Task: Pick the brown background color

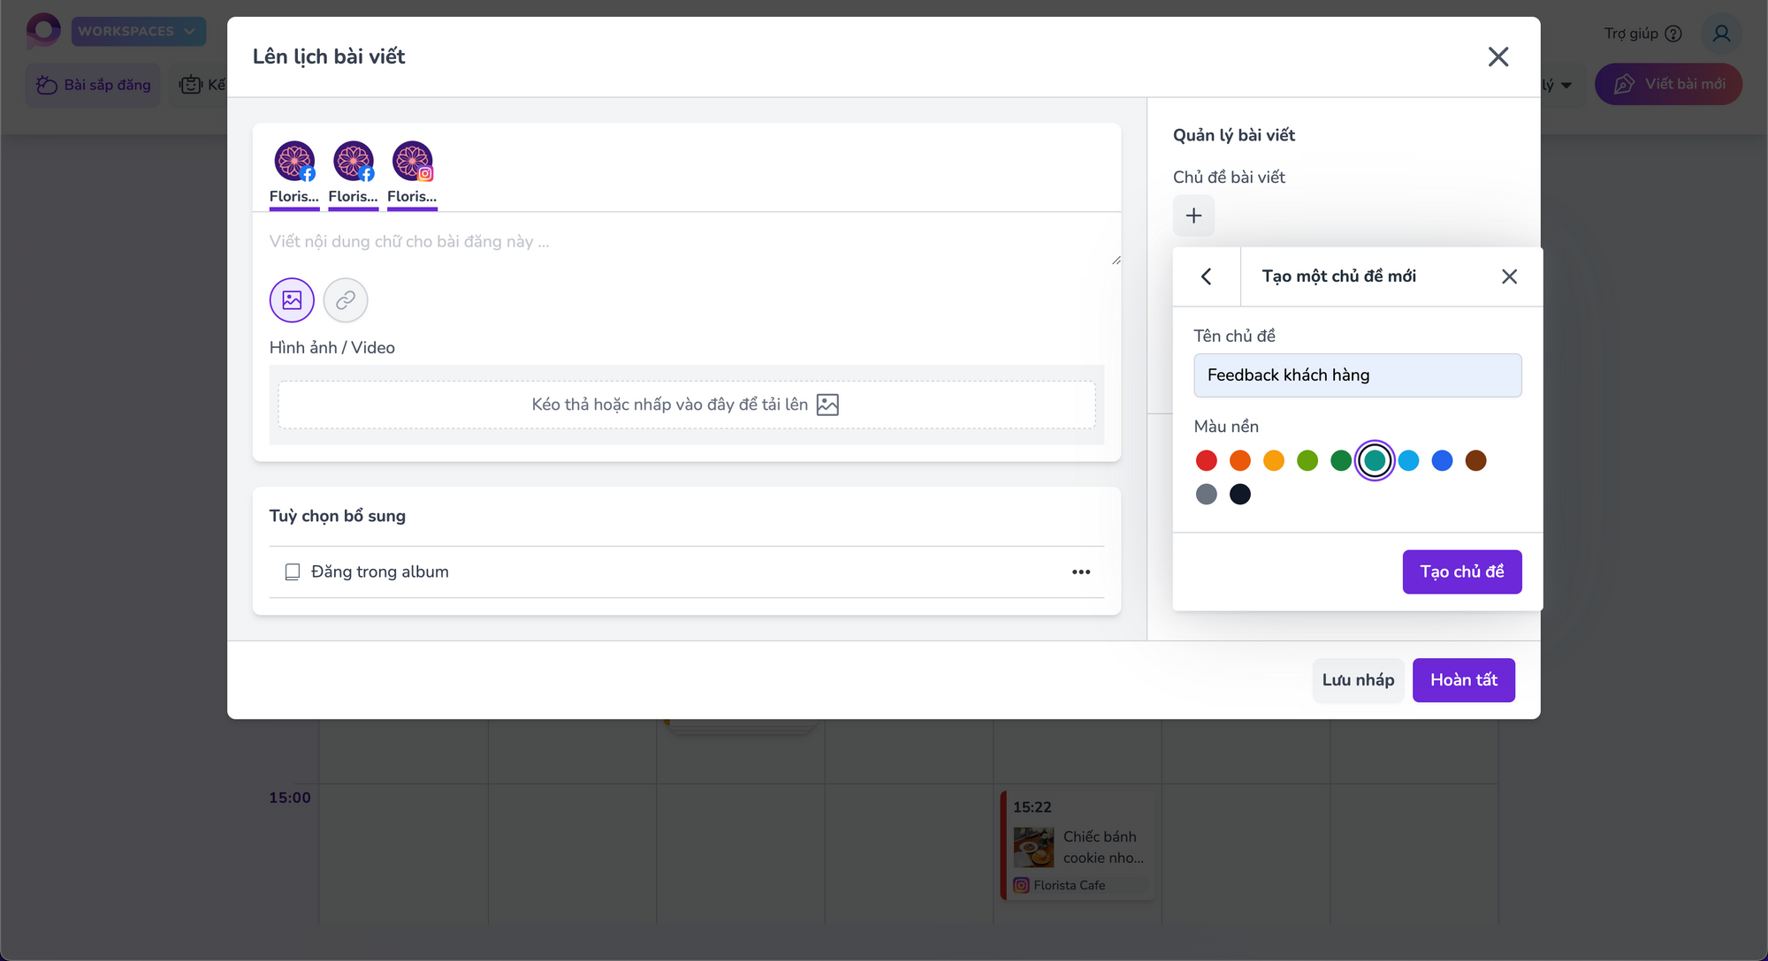Action: pos(1475,460)
